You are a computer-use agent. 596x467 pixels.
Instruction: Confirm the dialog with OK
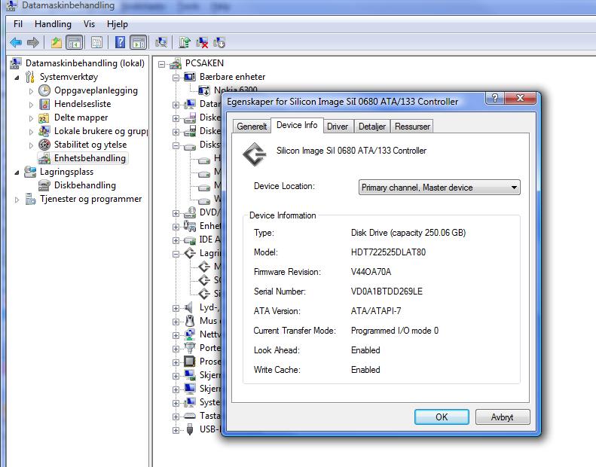(442, 417)
